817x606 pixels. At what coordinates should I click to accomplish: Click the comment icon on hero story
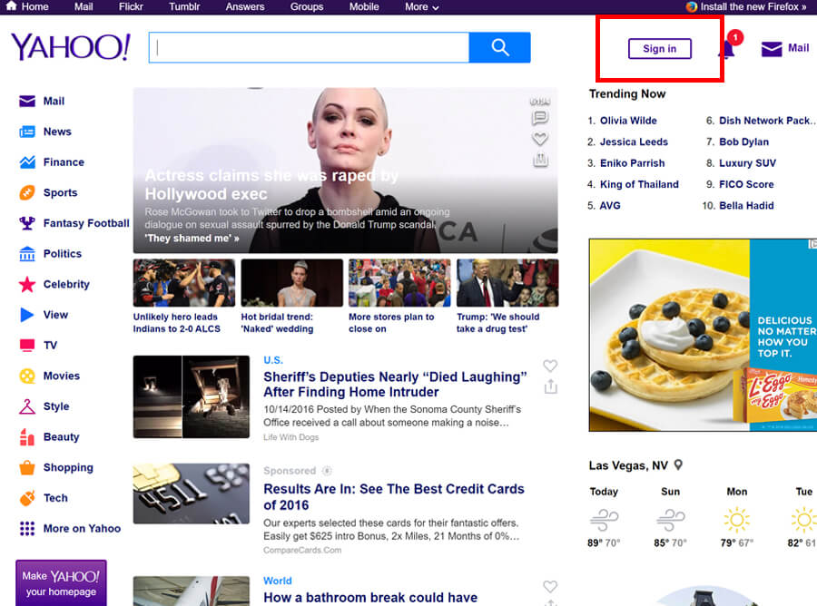click(x=540, y=118)
